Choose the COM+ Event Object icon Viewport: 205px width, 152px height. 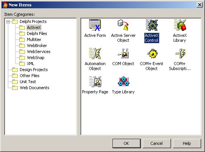pyautogui.click(x=152, y=53)
